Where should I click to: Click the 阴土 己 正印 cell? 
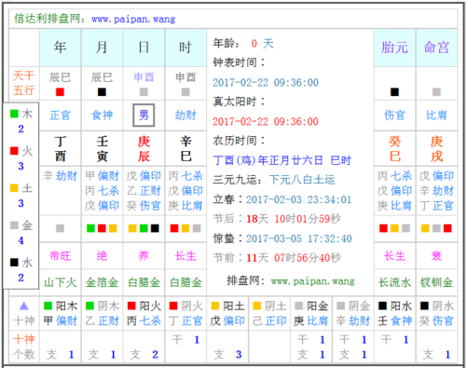(x=269, y=313)
